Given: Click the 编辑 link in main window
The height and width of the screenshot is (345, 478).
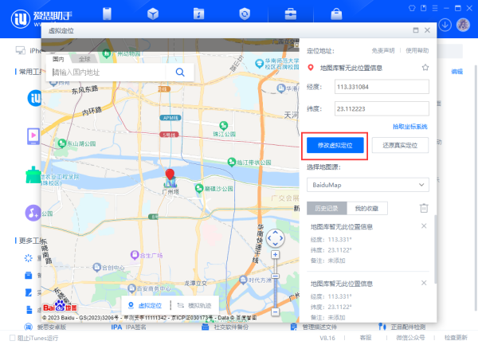Looking at the screenshot, I should coord(457,72).
